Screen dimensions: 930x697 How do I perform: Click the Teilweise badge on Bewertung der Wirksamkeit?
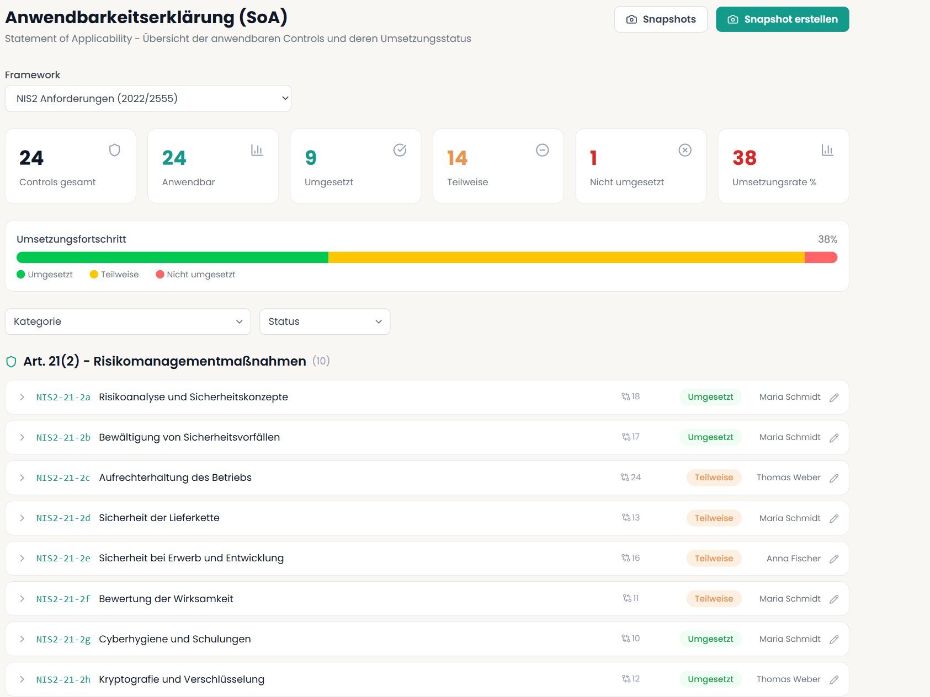(713, 598)
